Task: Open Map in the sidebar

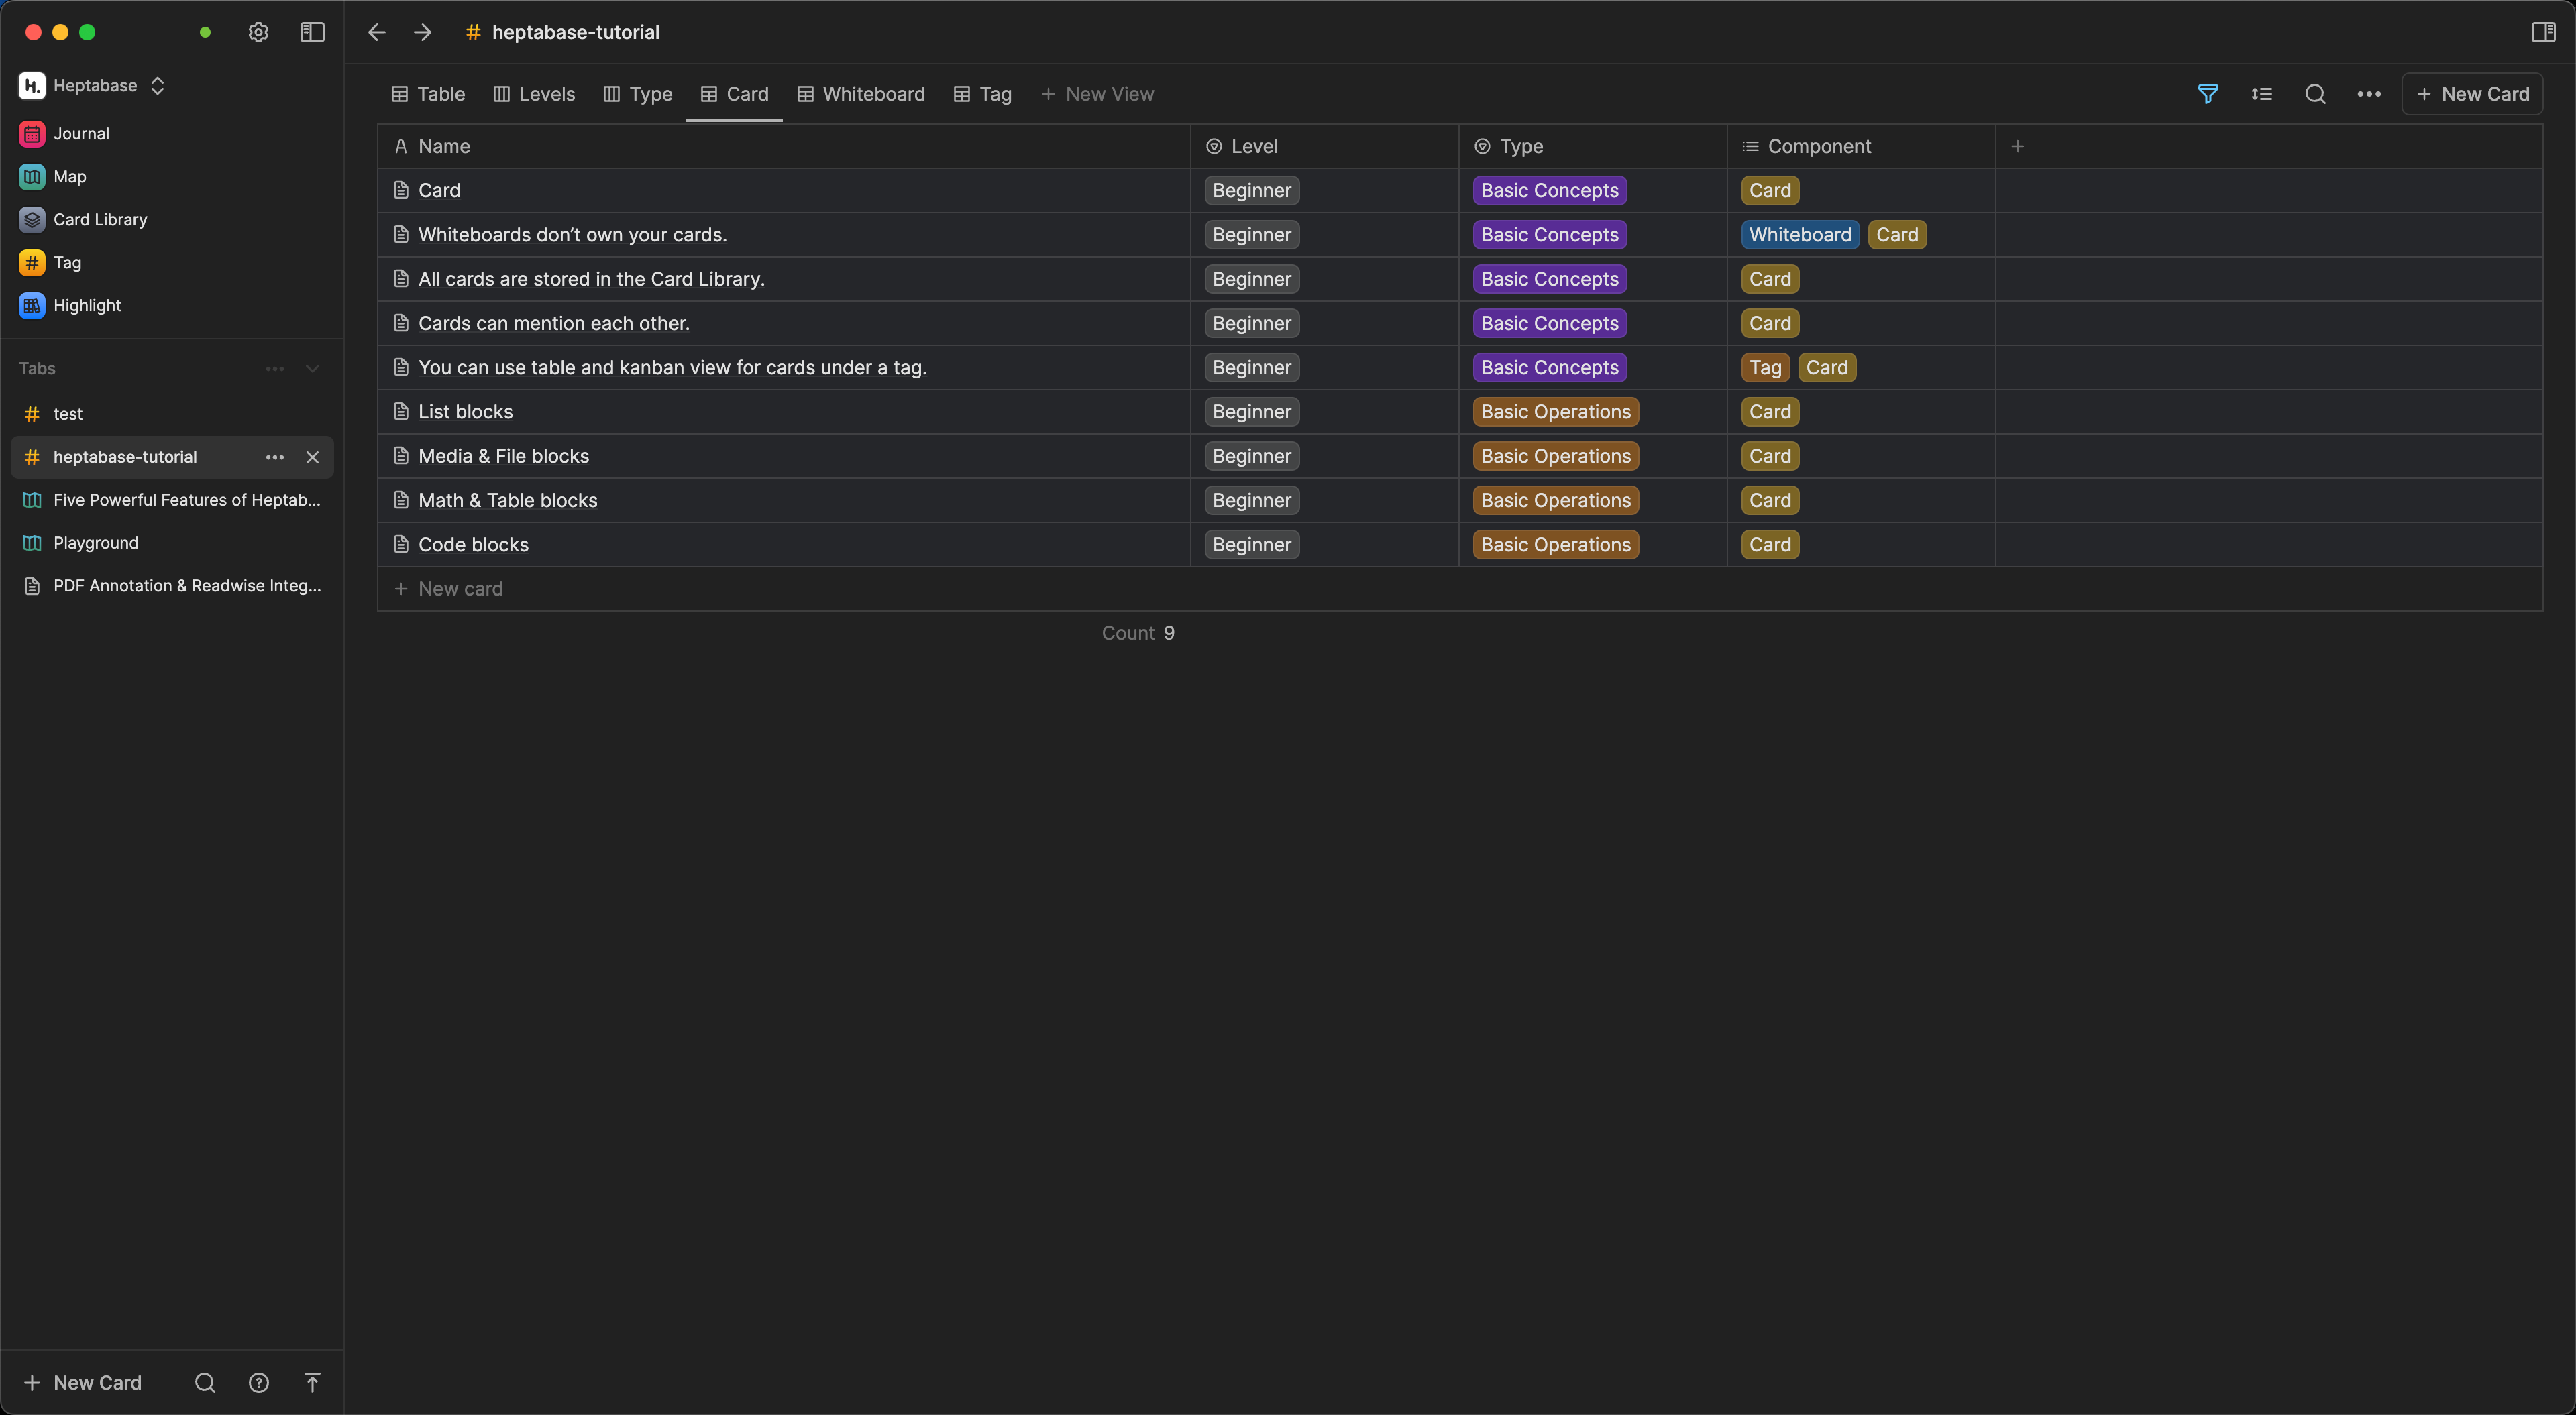Action: click(69, 176)
